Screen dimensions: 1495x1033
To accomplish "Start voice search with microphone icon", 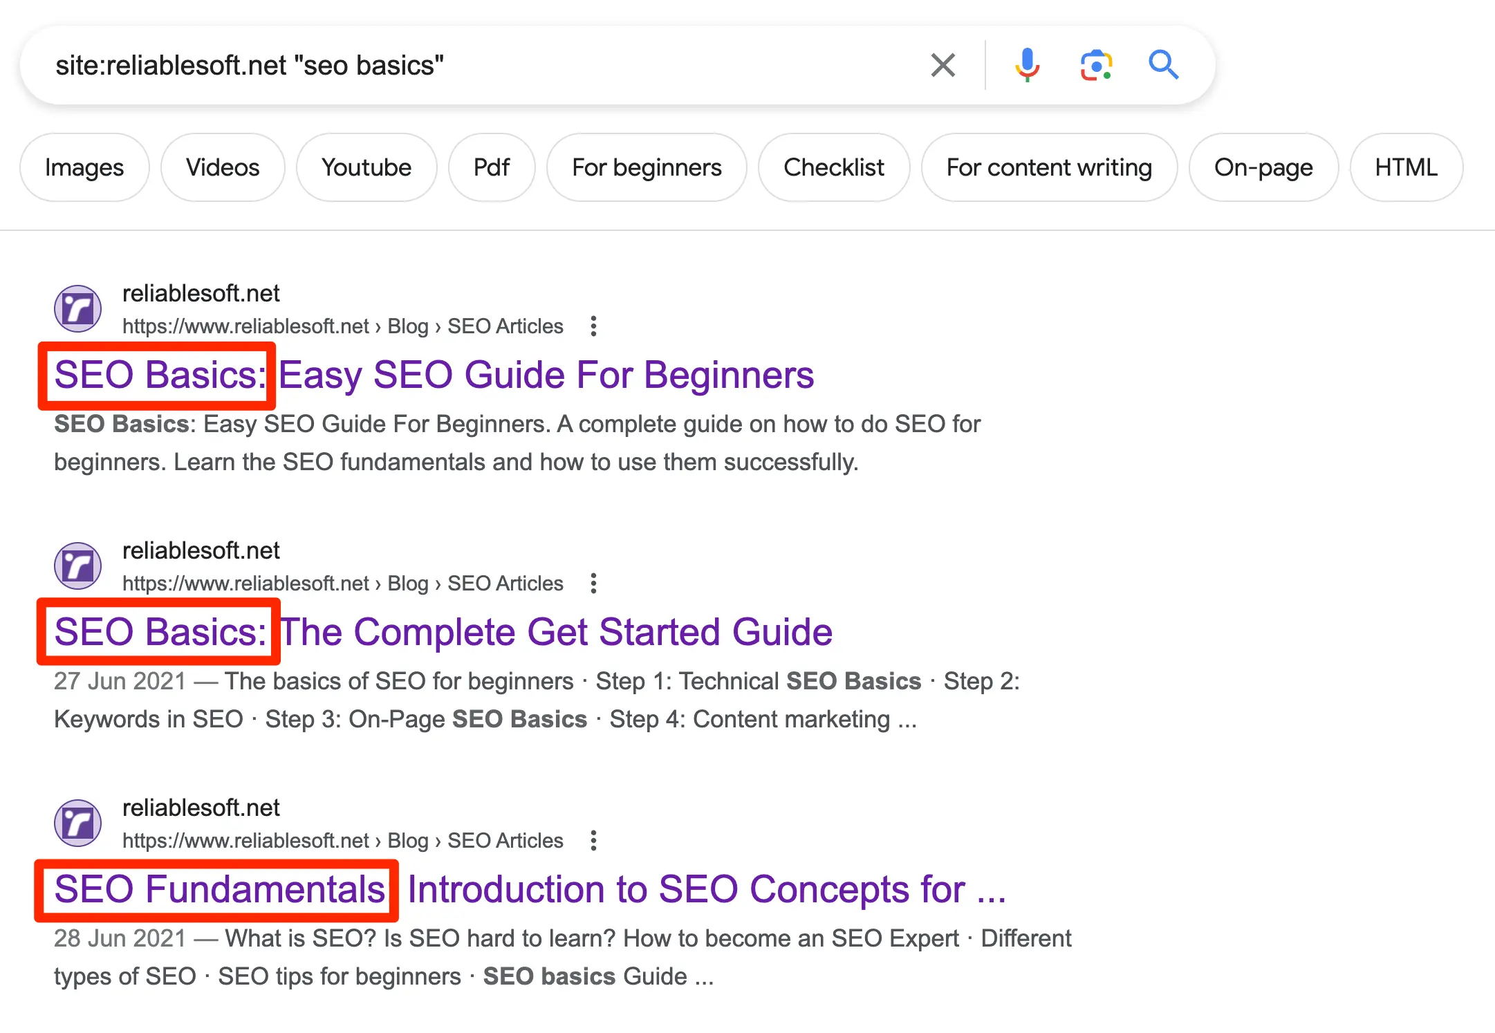I will [x=1027, y=66].
